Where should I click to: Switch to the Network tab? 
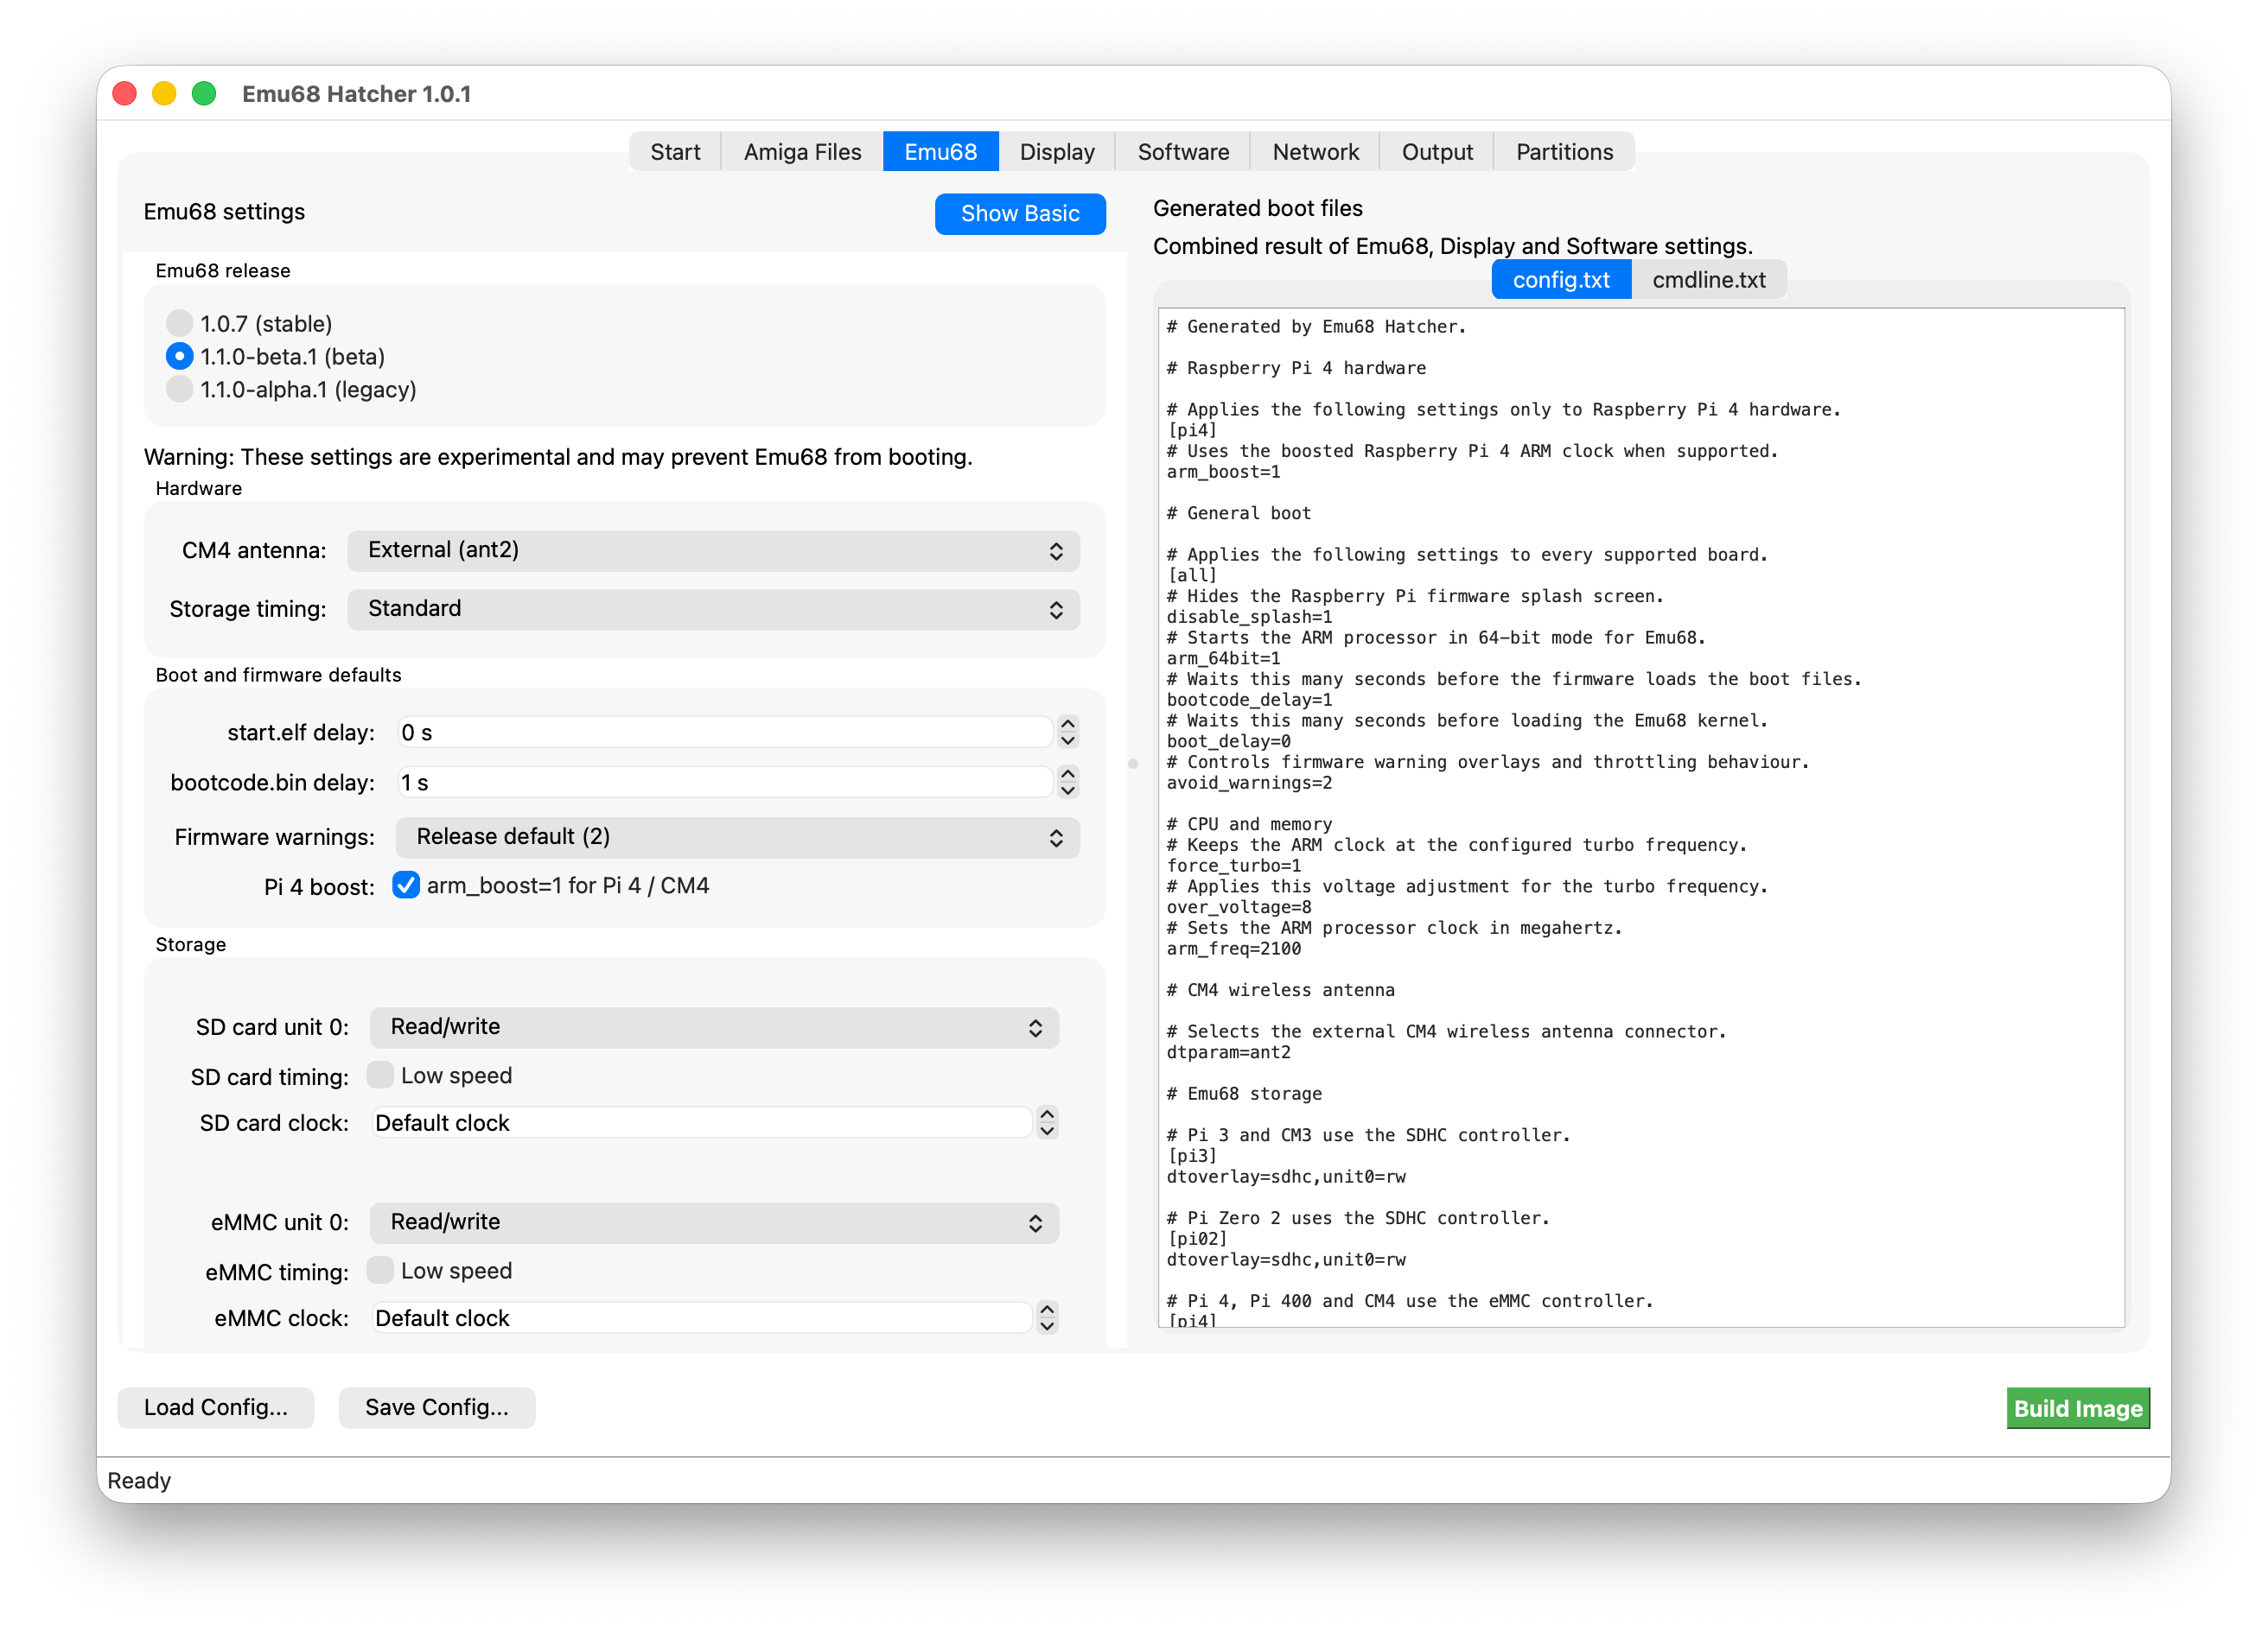coord(1315,152)
